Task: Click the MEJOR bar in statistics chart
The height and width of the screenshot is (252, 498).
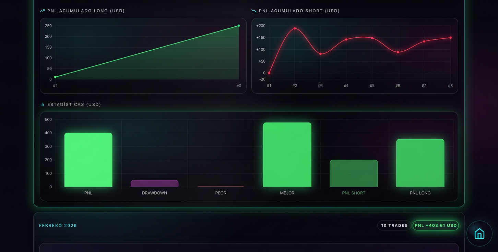Action: [x=287, y=155]
